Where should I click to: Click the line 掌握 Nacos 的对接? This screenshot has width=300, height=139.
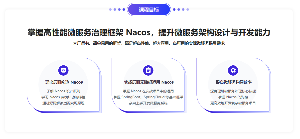[x=233, y=97]
